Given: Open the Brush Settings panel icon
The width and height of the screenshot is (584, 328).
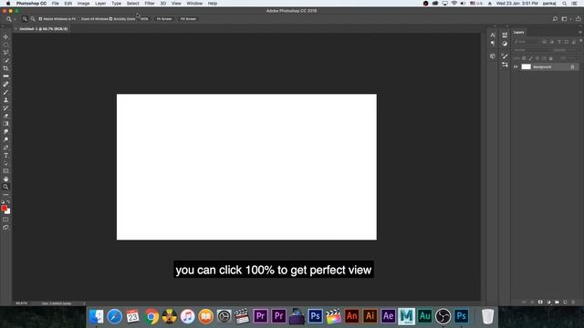Looking at the screenshot, I should 505,56.
